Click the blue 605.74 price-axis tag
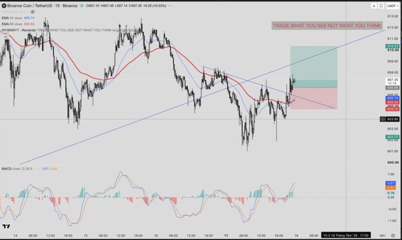Image resolution: width=402 pixels, height=240 pixels. (393, 98)
